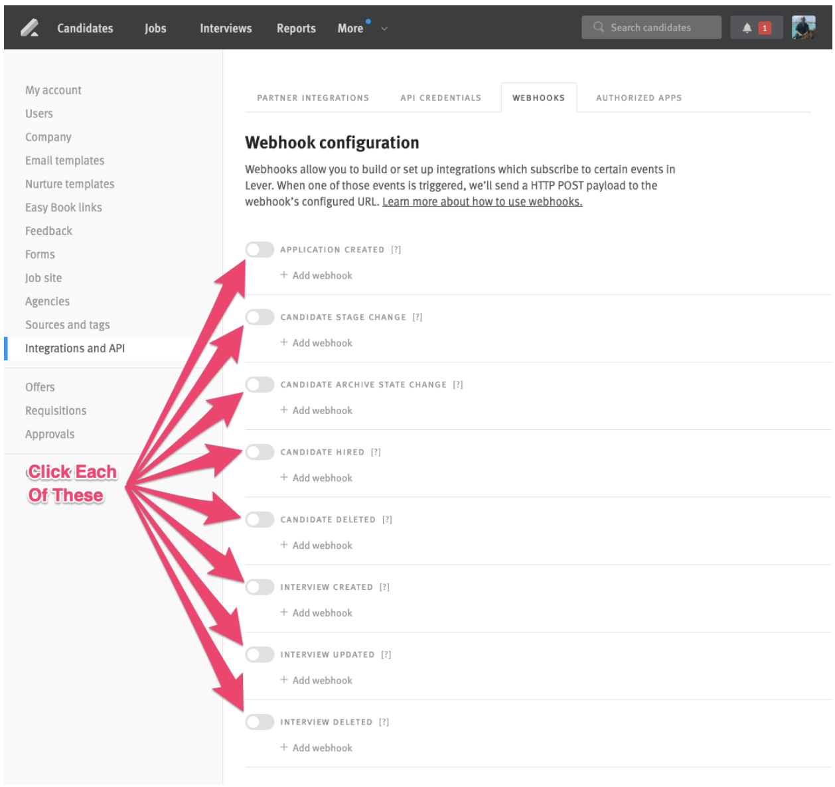
Task: Click your profile avatar picture
Action: coord(802,27)
